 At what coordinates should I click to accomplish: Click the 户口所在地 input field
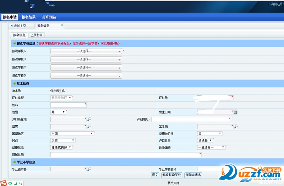coord(68,119)
